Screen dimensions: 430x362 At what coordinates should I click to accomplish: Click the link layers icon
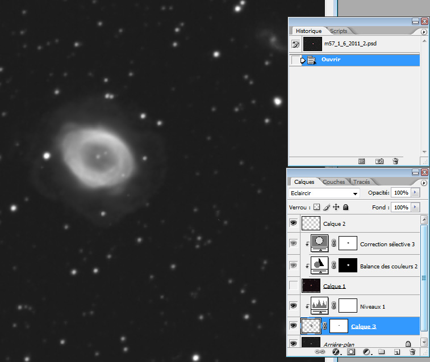[319, 352]
